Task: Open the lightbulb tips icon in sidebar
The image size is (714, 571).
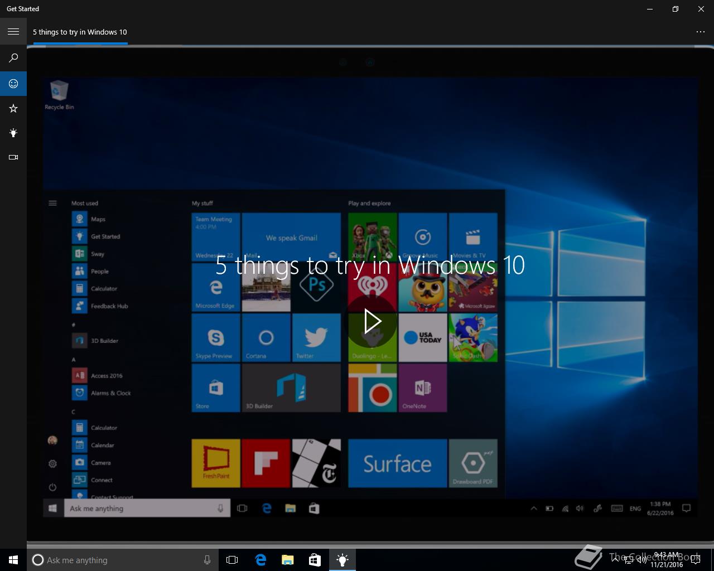Action: click(13, 133)
